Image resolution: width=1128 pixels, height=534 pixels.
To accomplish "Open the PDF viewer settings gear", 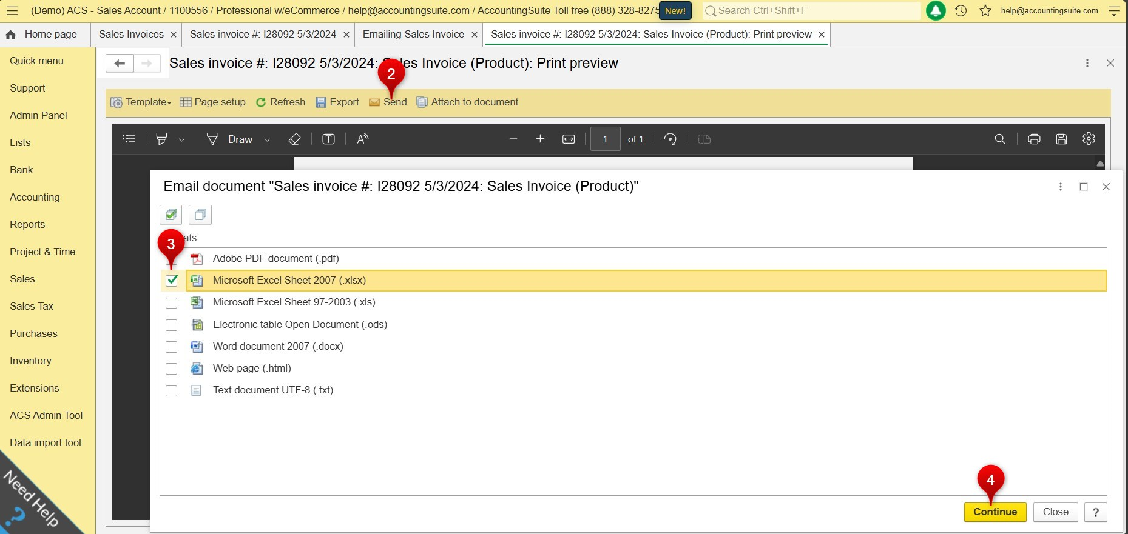I will coord(1089,139).
